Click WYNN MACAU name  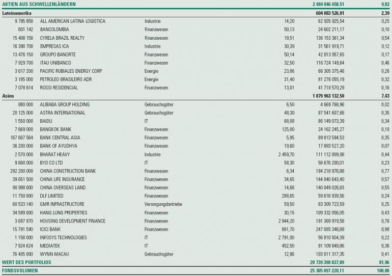54,254
